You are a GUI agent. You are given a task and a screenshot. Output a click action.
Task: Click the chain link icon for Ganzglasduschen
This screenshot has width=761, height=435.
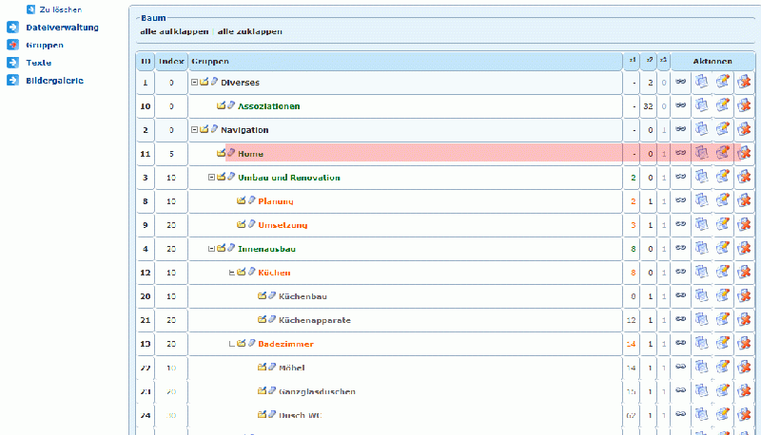tap(681, 390)
